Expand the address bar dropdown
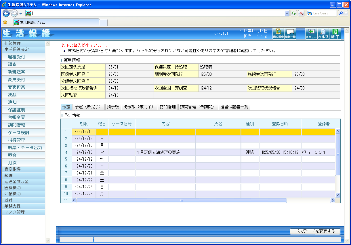 click(x=287, y=13)
